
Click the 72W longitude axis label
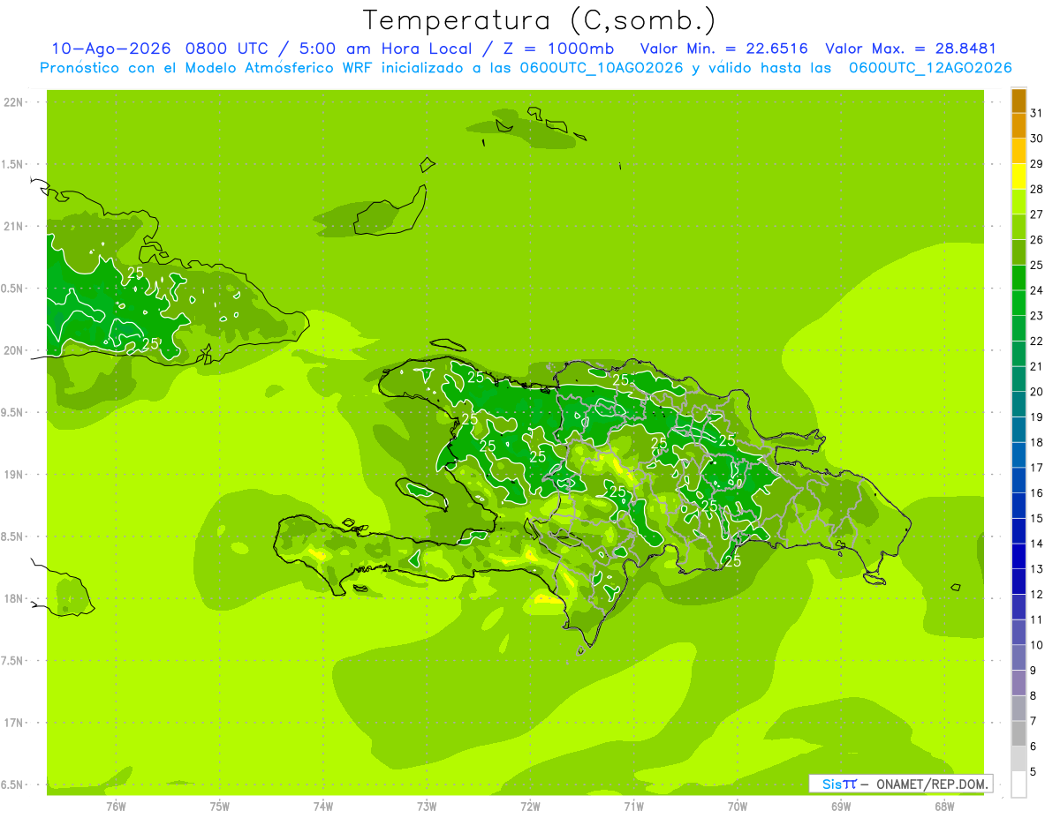(x=530, y=806)
